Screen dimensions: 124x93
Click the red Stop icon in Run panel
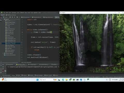3,71
